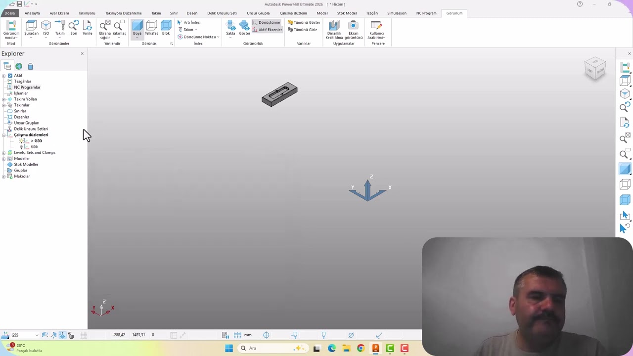Click the mm units indicator in status bar

(248, 335)
